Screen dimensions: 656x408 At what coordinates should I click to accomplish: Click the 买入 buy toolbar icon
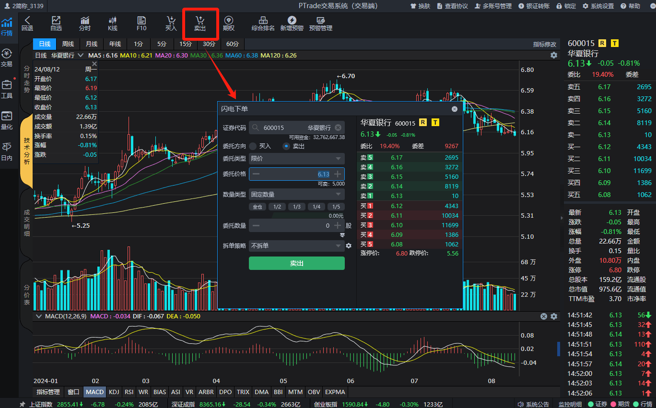170,23
